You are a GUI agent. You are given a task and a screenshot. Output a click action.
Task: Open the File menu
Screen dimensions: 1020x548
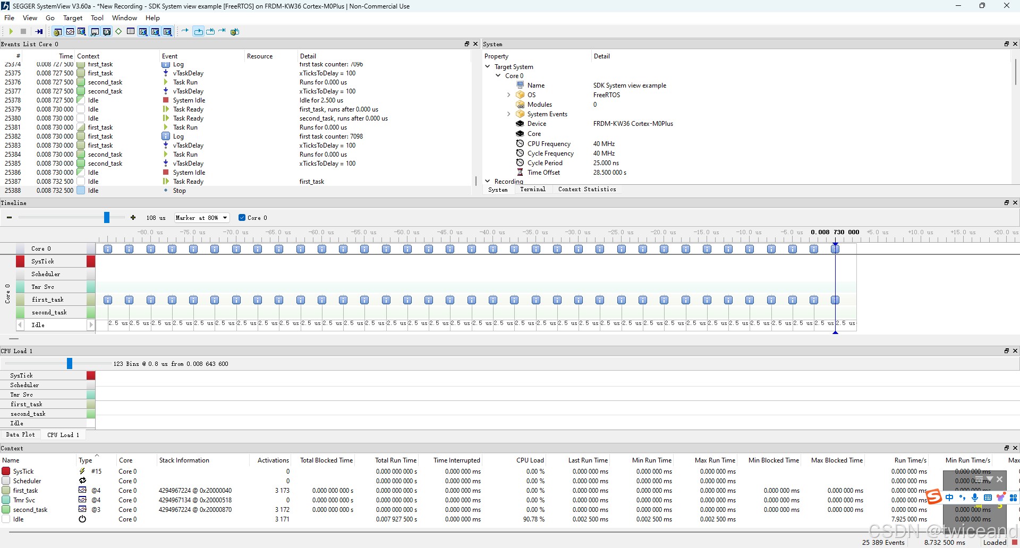[10, 18]
